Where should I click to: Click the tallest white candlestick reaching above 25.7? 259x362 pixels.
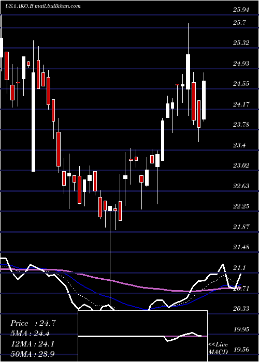188,72
